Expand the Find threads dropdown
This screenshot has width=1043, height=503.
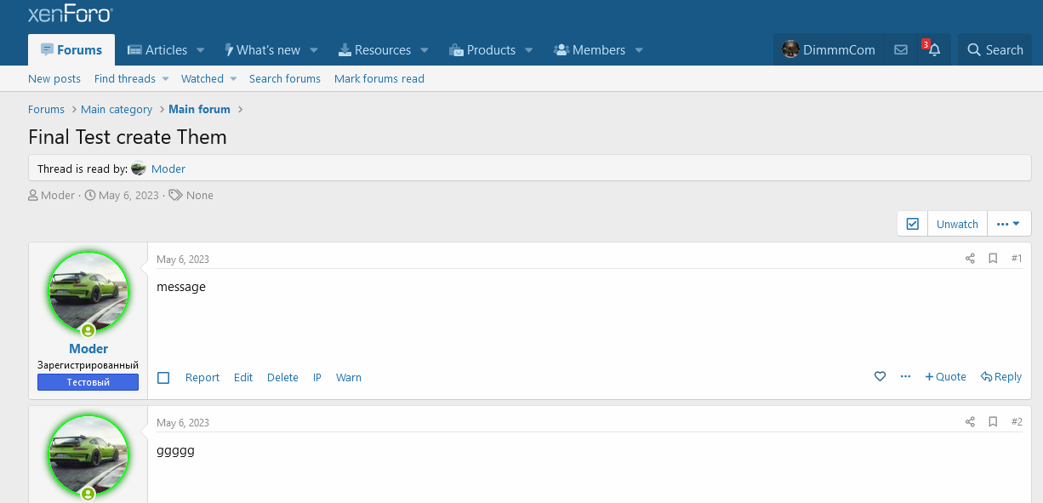166,79
